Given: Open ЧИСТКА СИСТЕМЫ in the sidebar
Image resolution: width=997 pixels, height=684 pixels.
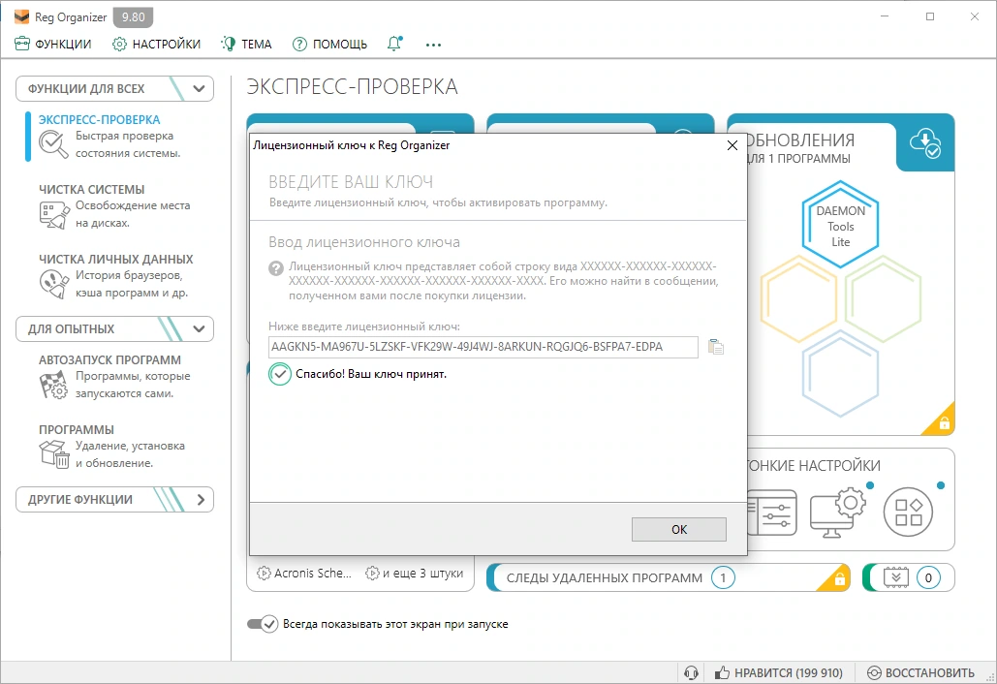Looking at the screenshot, I should 91,190.
